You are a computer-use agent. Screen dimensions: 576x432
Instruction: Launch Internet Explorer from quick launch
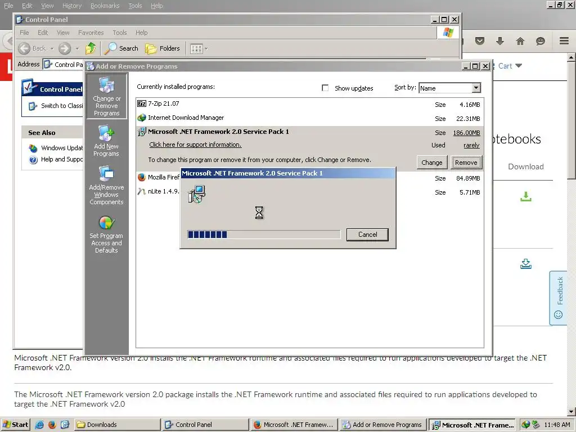(39, 425)
